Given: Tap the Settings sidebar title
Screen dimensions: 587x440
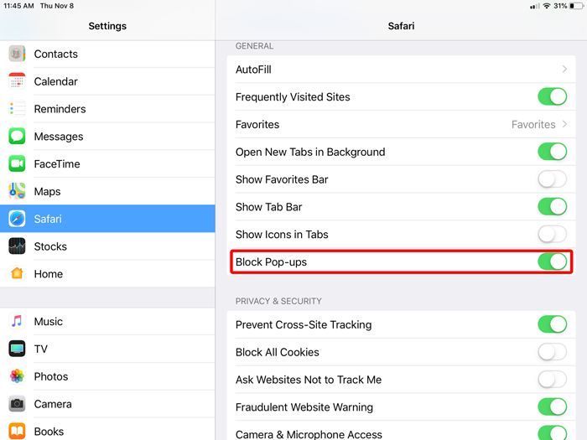Looking at the screenshot, I should click(x=107, y=26).
